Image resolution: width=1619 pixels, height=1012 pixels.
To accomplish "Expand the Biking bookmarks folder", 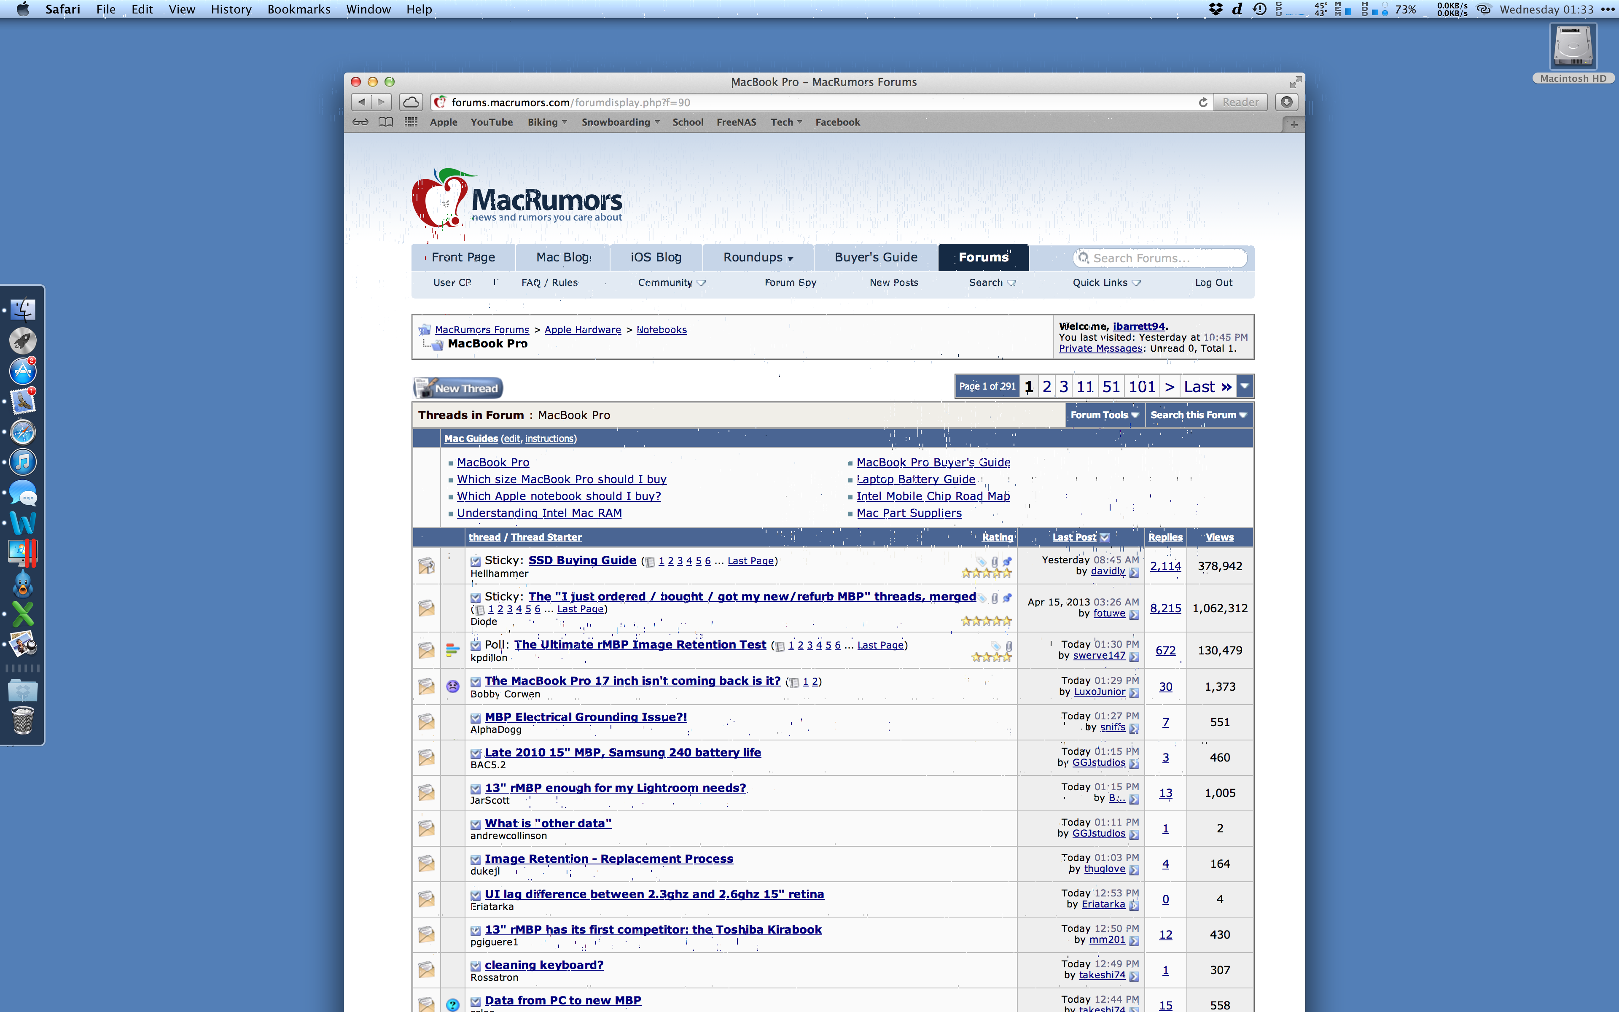I will tap(547, 122).
